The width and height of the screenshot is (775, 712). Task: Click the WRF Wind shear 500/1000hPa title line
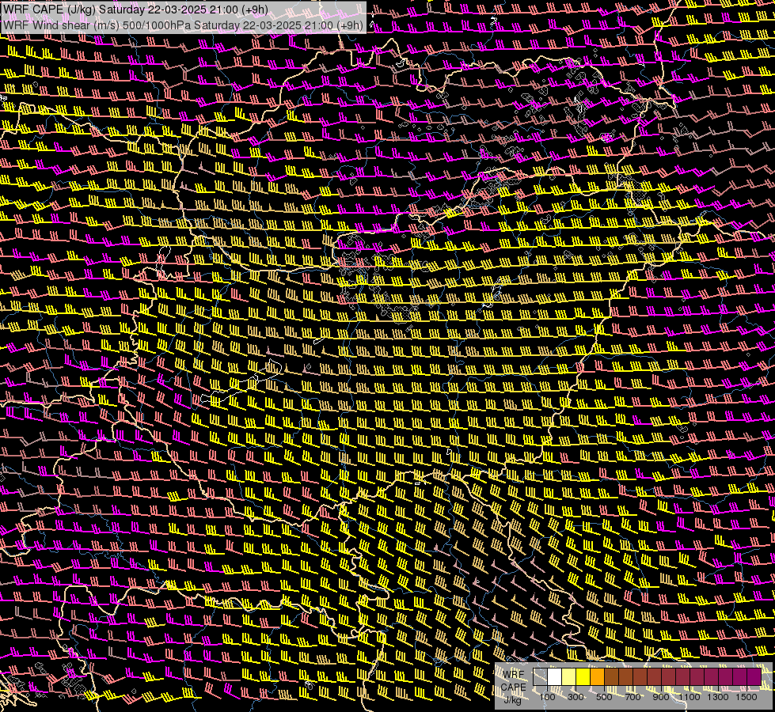pos(184,25)
